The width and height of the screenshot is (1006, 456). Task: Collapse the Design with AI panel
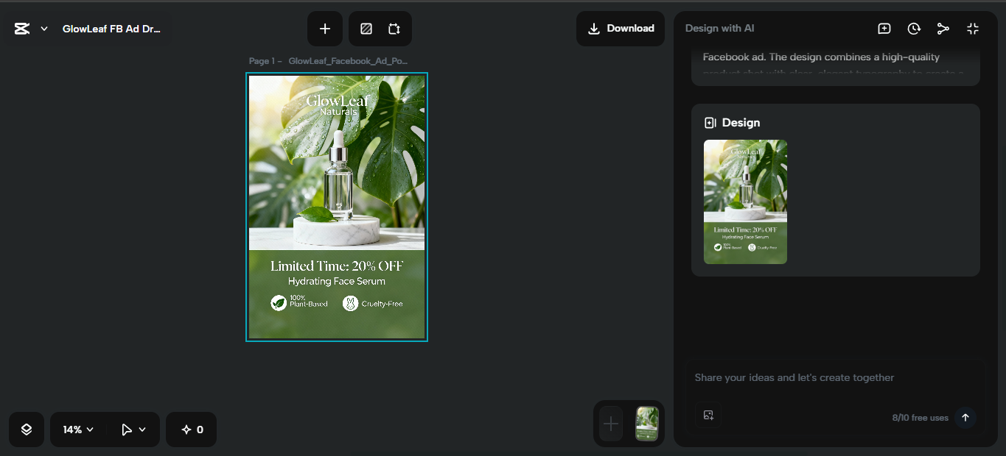pyautogui.click(x=973, y=28)
